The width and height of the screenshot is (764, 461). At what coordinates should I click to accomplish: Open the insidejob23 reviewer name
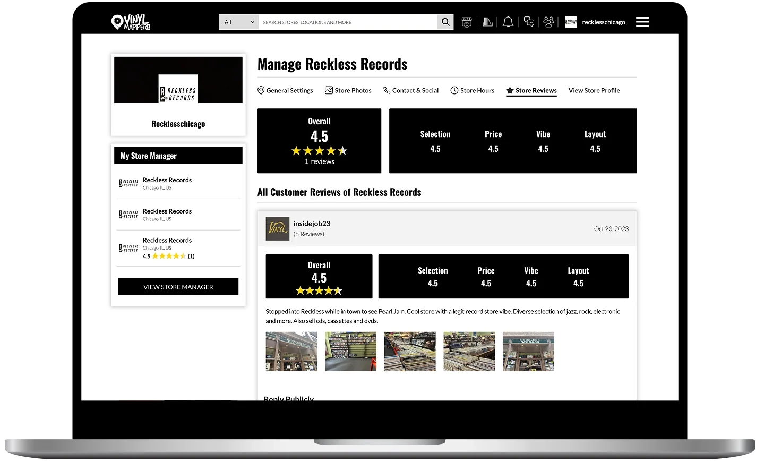(x=312, y=224)
